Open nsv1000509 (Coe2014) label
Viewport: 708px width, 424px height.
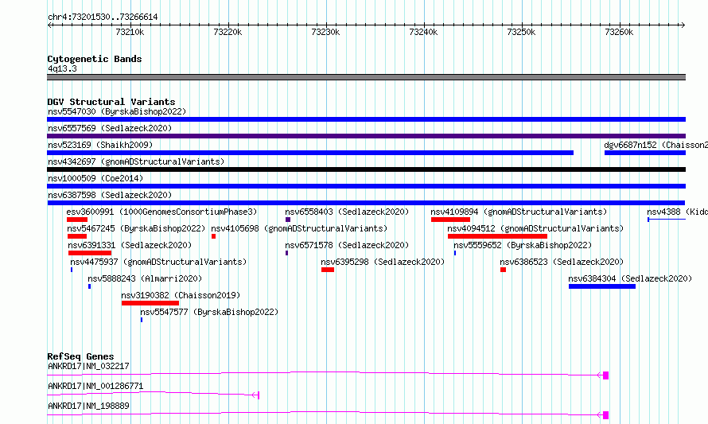[x=95, y=178]
